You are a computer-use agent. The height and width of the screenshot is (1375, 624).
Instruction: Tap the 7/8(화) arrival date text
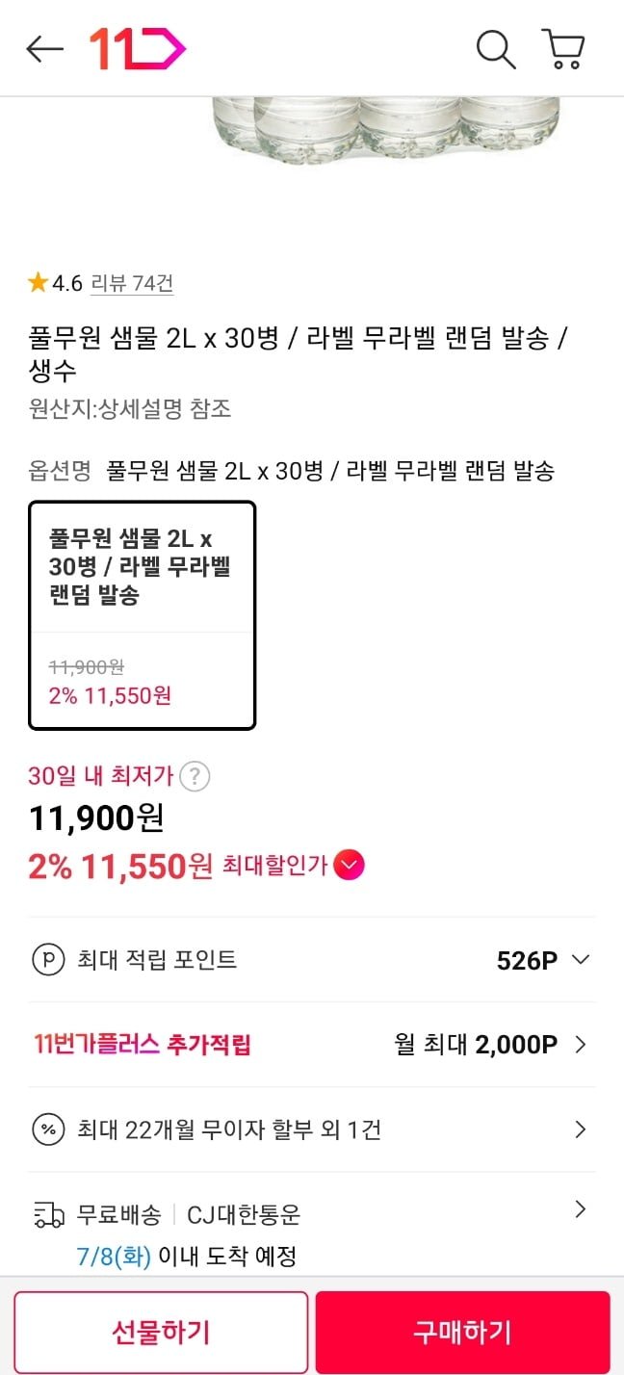tap(114, 1257)
